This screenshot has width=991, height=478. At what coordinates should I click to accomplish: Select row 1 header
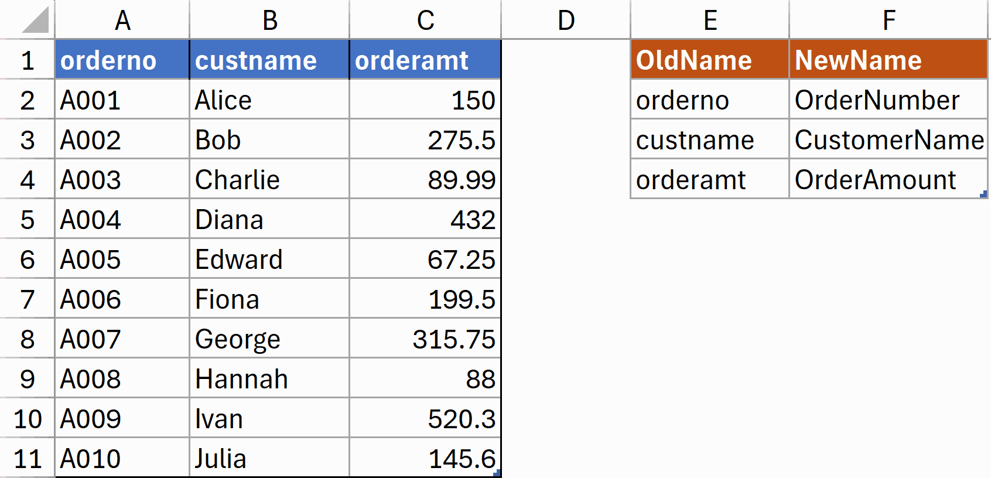tap(26, 60)
